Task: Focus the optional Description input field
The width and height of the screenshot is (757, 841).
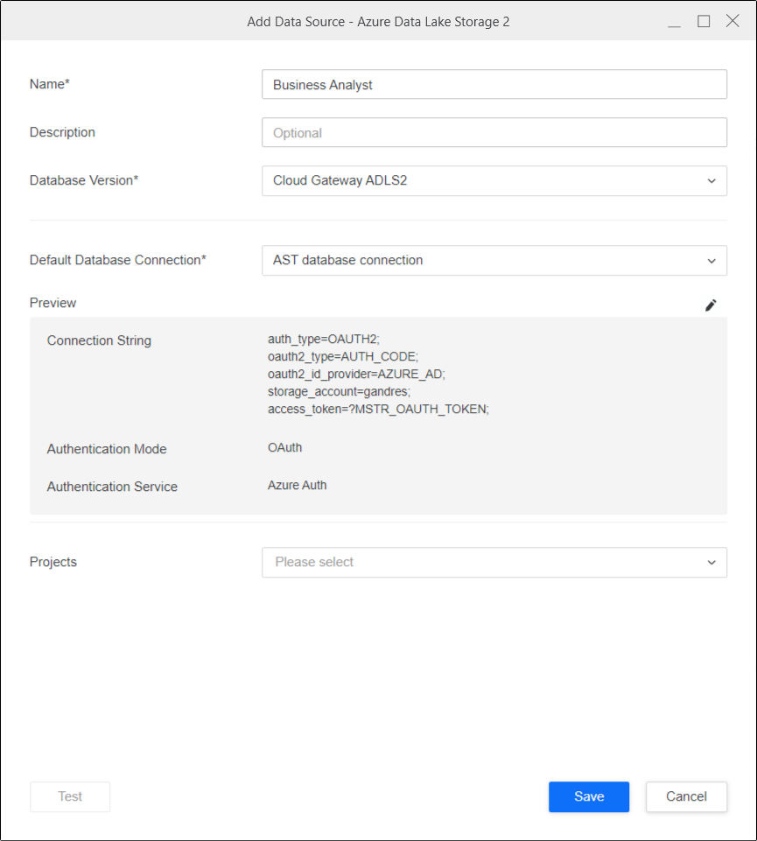Action: tap(494, 133)
